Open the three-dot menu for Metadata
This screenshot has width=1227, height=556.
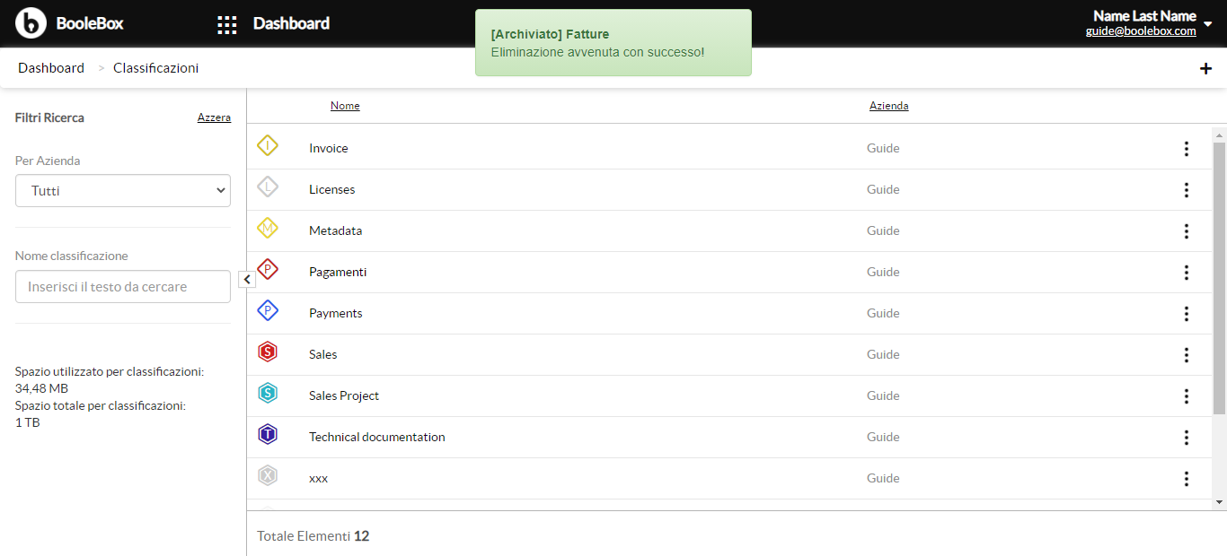tap(1187, 231)
